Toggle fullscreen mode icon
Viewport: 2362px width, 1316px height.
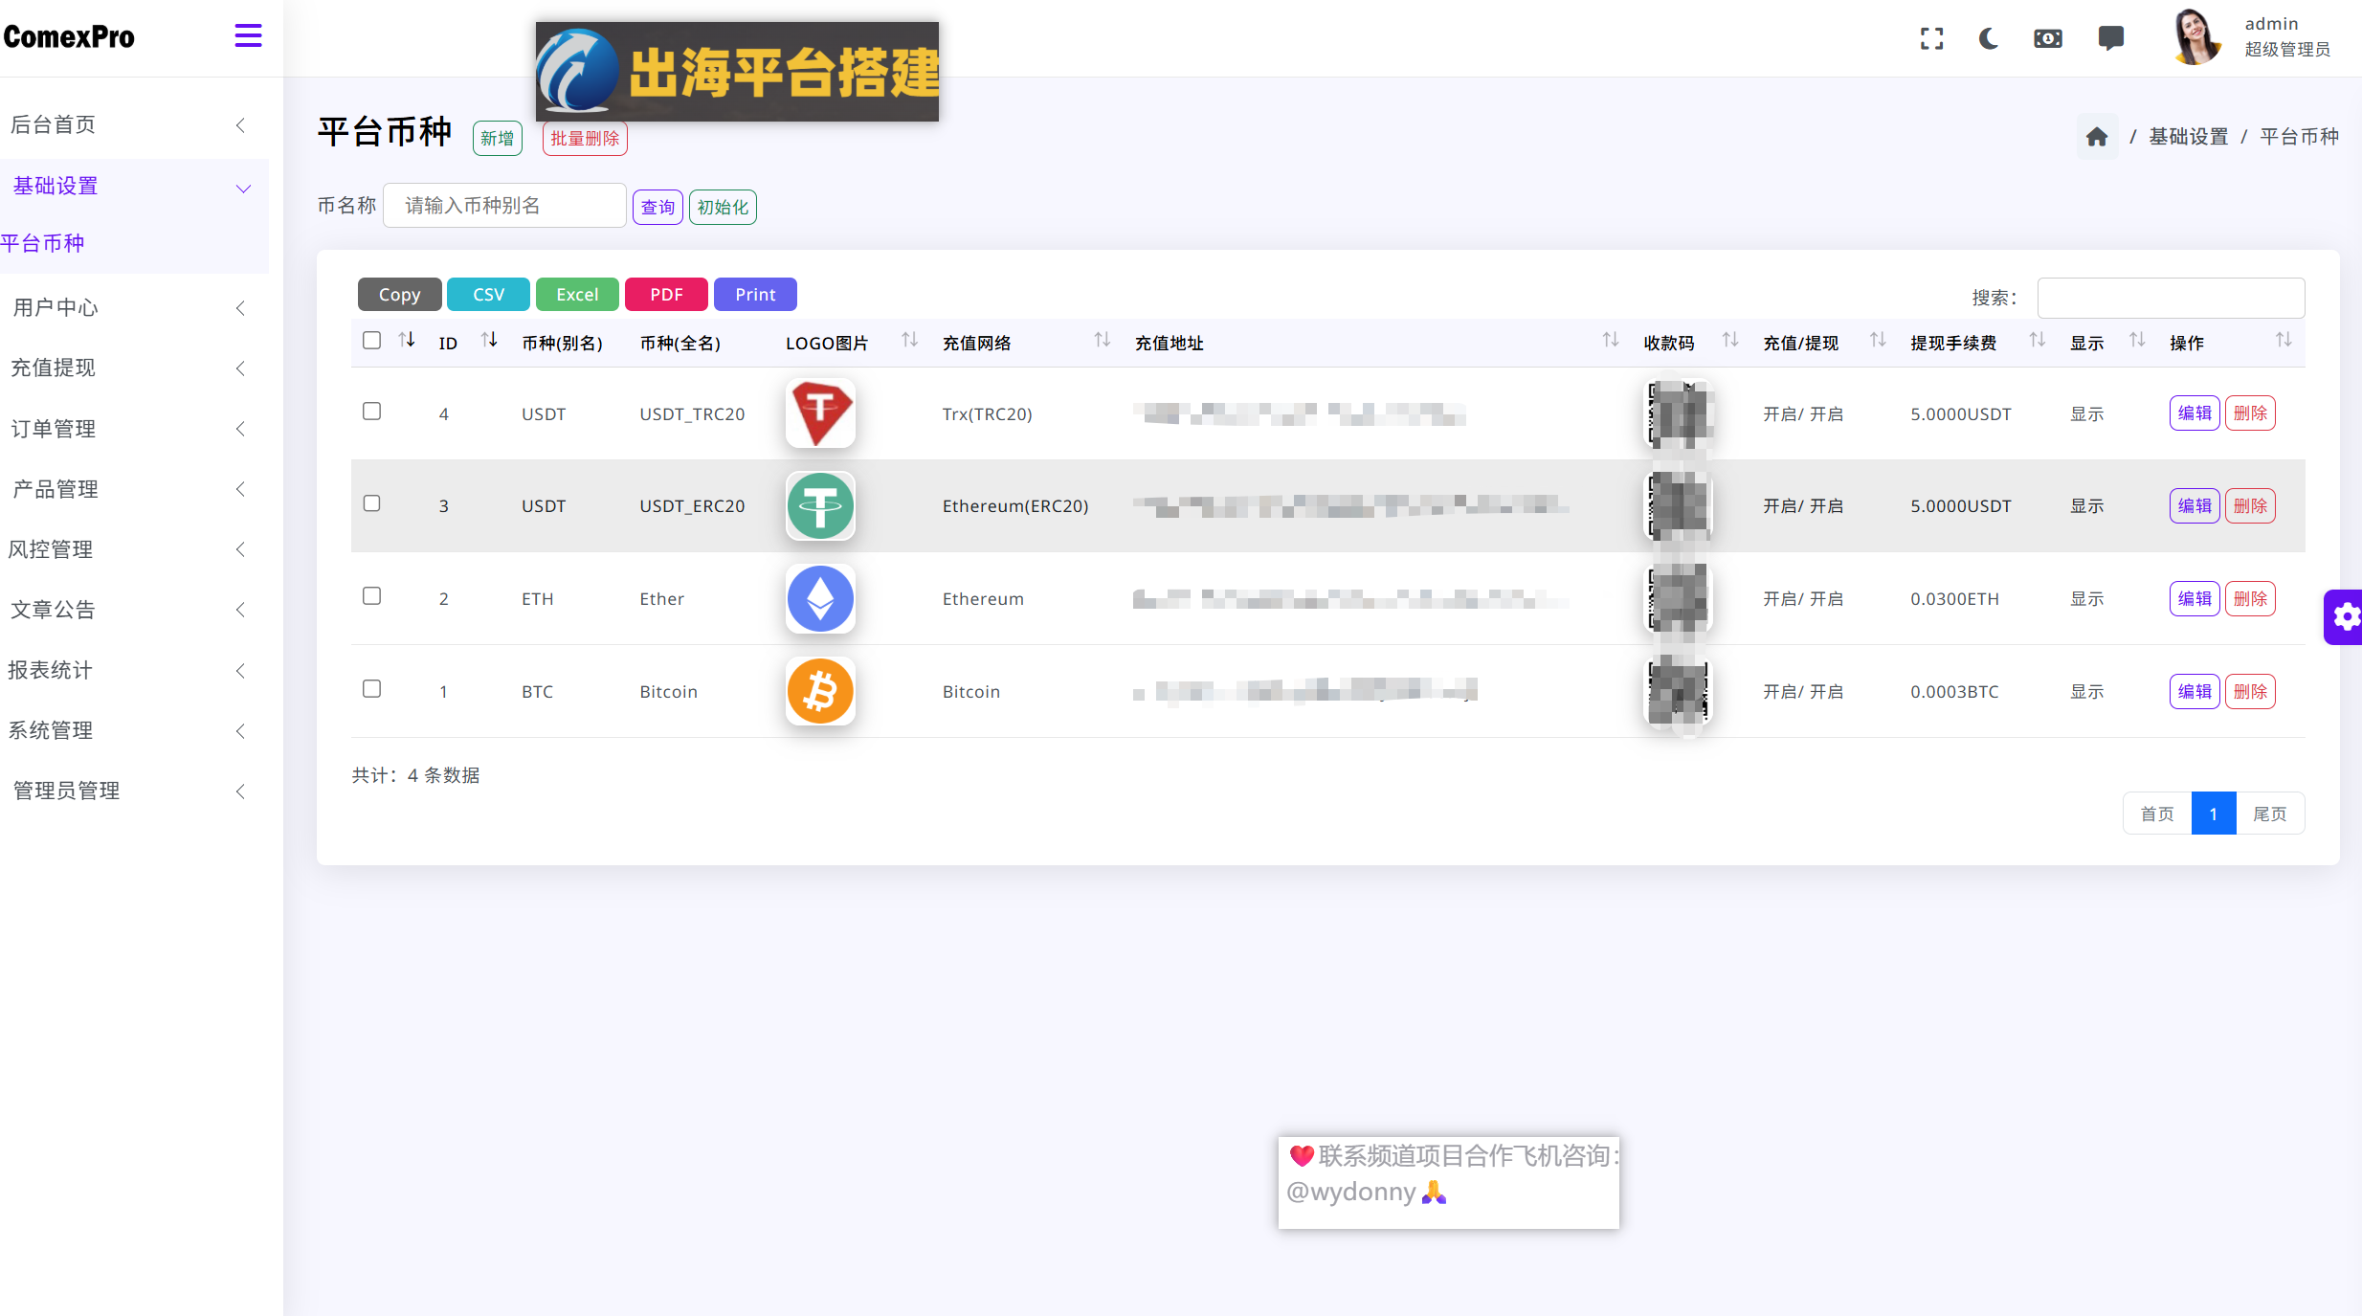(1931, 38)
